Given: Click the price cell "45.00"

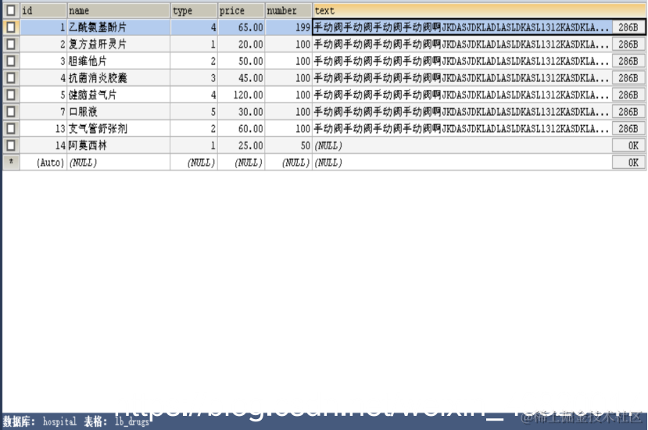Looking at the screenshot, I should (242, 77).
